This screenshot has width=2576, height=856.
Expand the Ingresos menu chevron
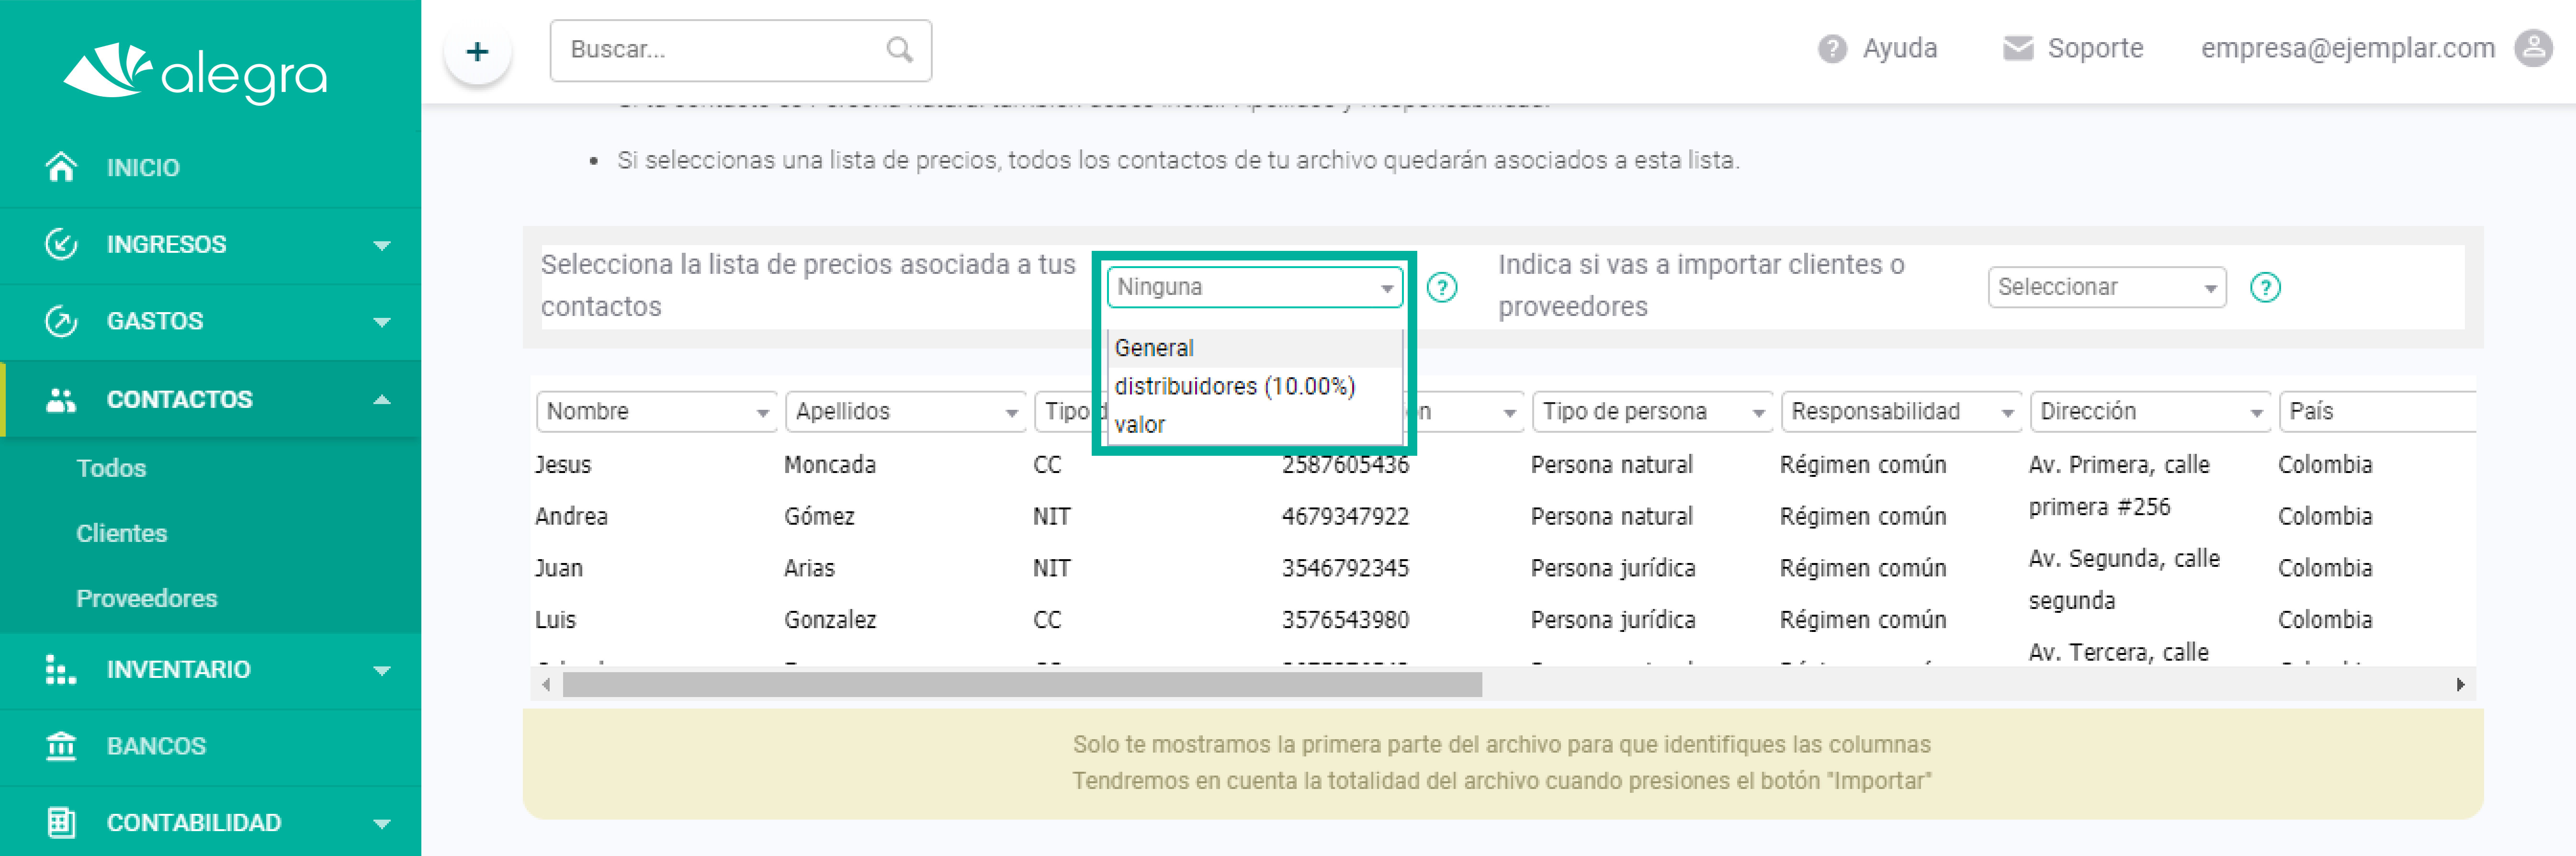tap(382, 245)
